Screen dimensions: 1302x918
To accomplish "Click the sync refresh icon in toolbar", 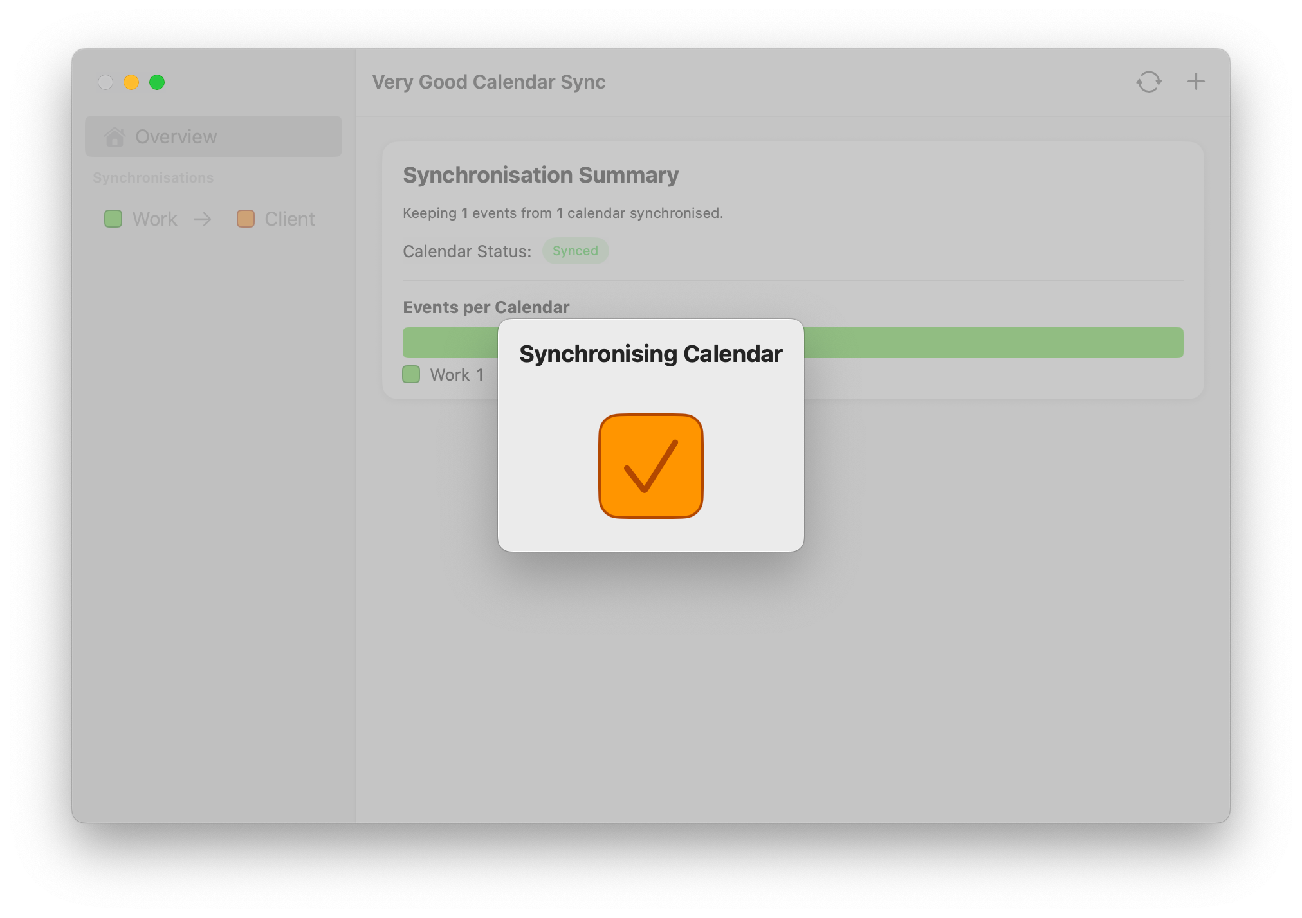I will point(1149,82).
